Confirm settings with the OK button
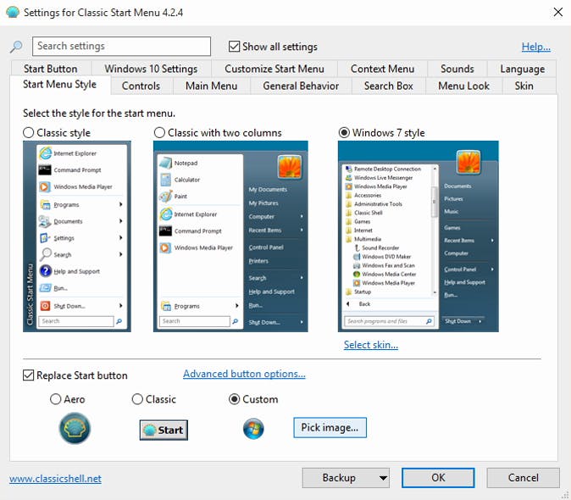The image size is (571, 500). 438,478
